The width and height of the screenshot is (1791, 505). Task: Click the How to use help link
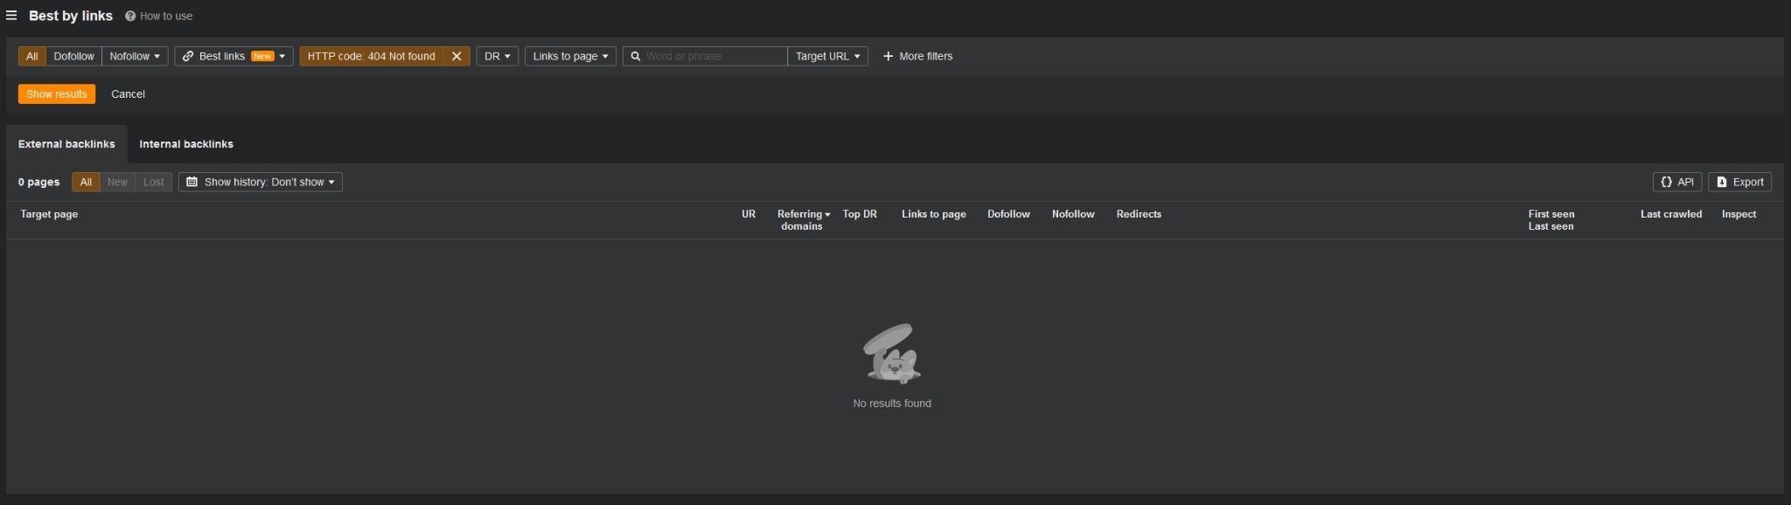(x=158, y=16)
